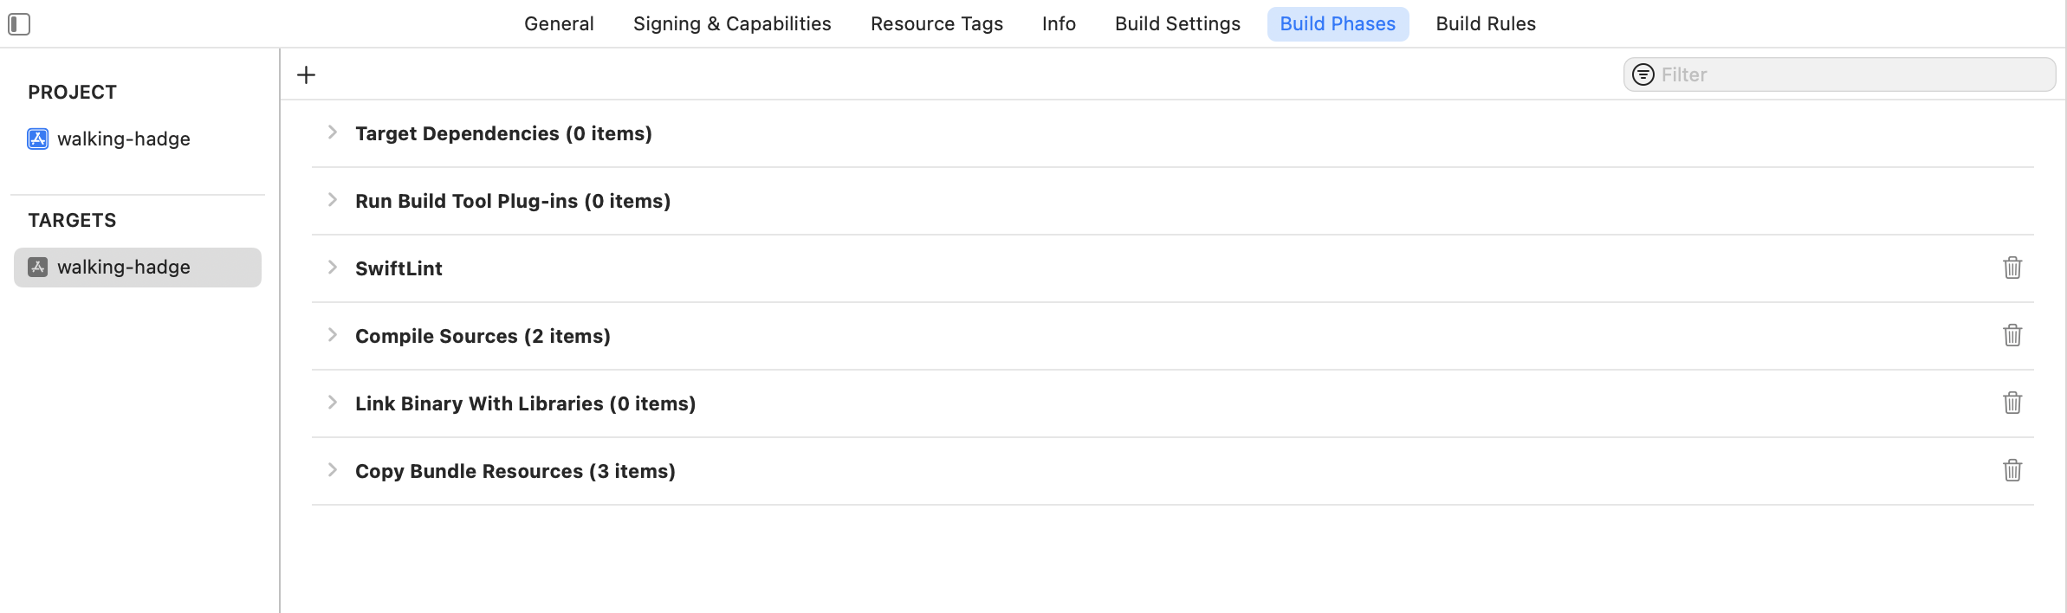Viewport: 2067px width, 613px height.
Task: Switch to Build Settings tab
Action: coord(1177,24)
